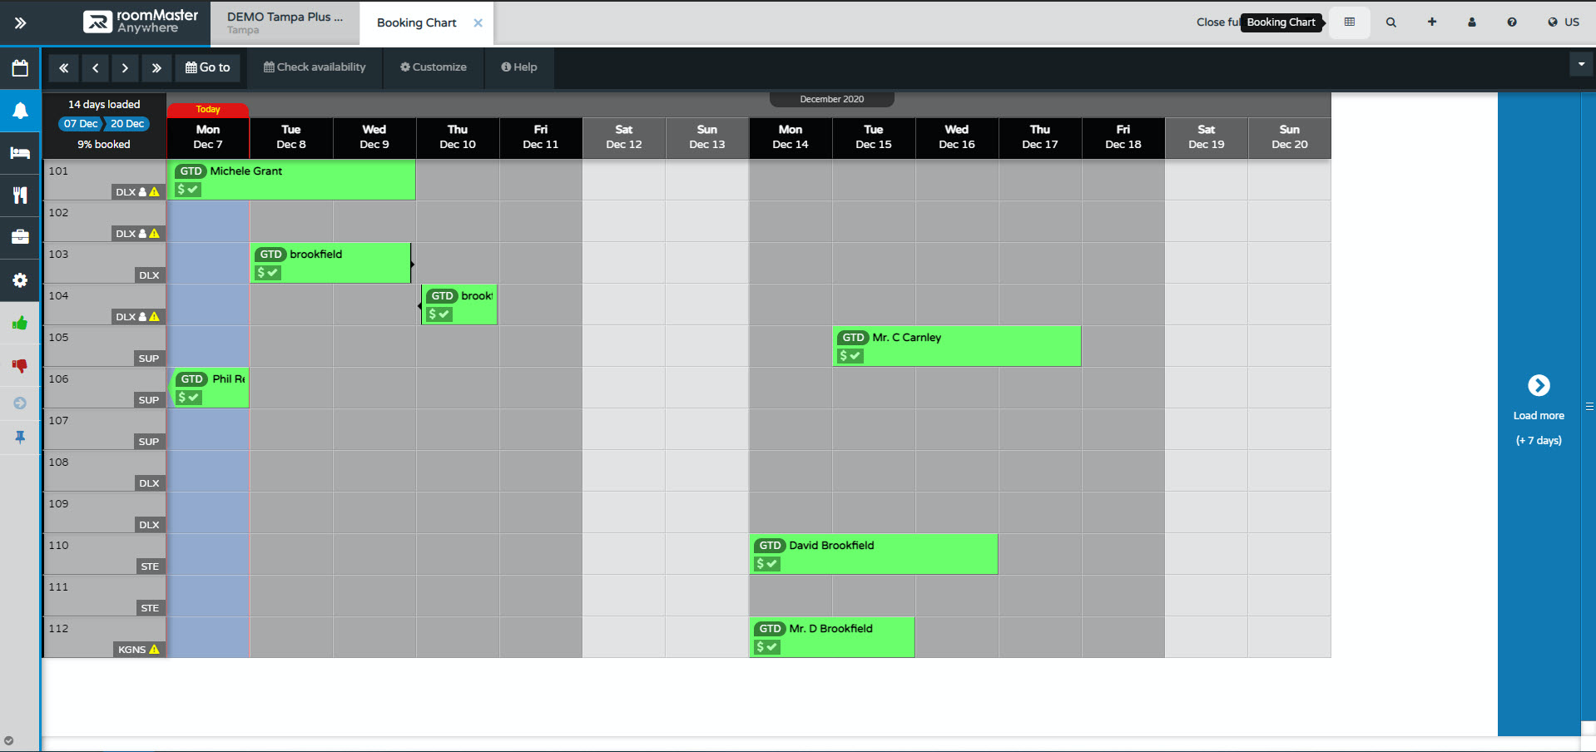Open the settings gear in the sidebar
Screen dimensions: 1596x752
19,280
